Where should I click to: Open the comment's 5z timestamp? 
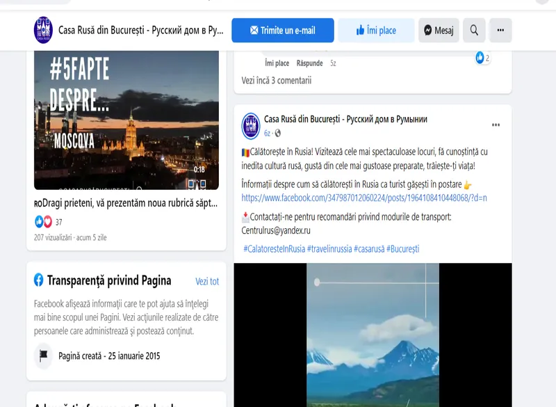point(333,63)
